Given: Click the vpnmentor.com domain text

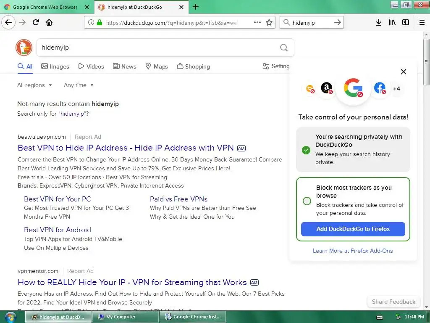Looking at the screenshot, I should coord(38,271).
